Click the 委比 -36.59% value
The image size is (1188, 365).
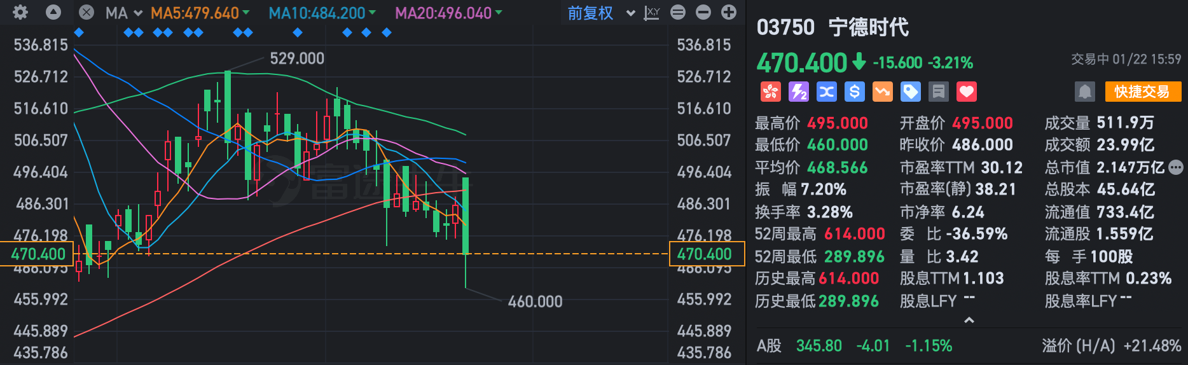[976, 234]
